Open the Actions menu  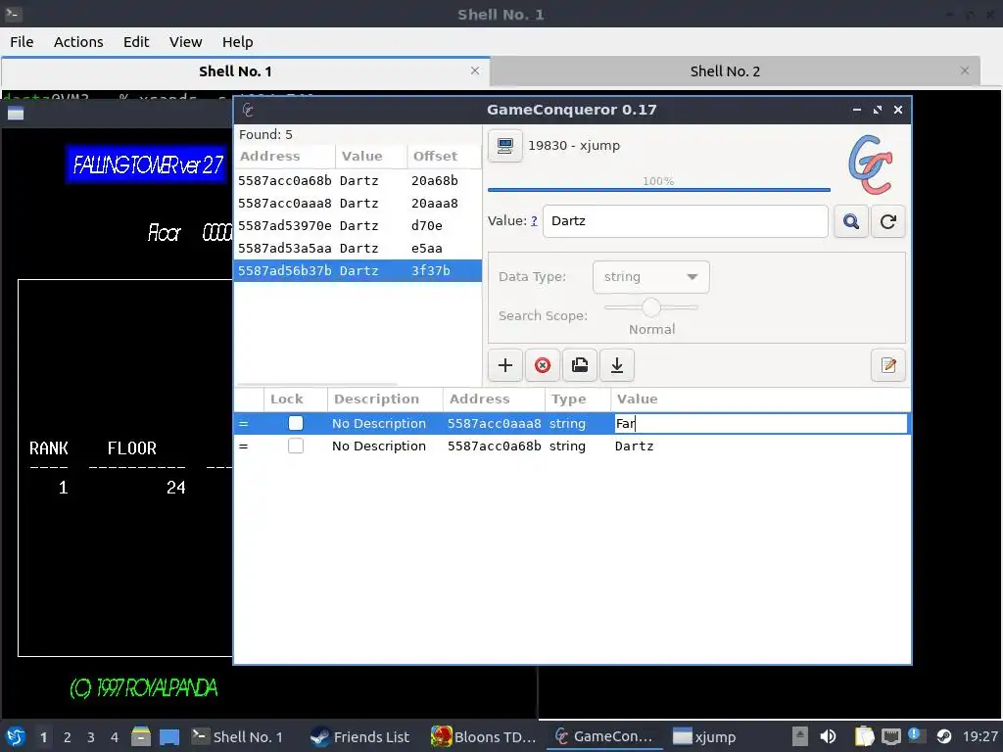[78, 42]
